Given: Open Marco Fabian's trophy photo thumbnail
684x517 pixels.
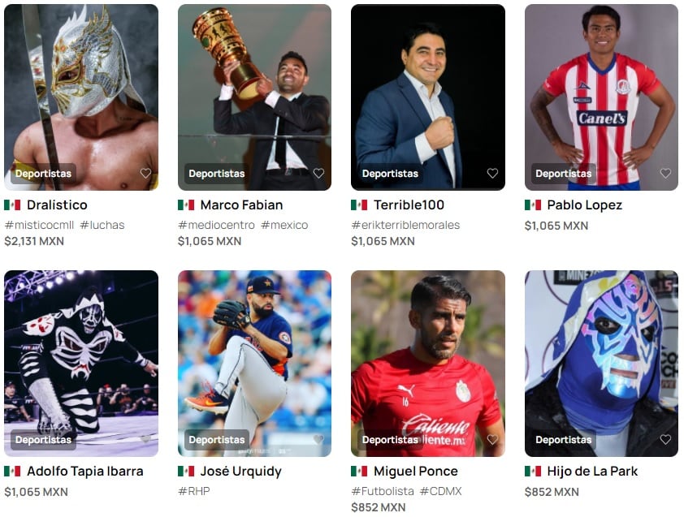Looking at the screenshot, I should click(x=255, y=97).
